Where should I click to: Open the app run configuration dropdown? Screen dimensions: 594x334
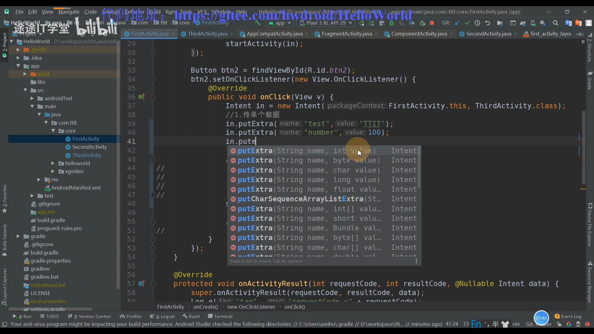coord(280,23)
